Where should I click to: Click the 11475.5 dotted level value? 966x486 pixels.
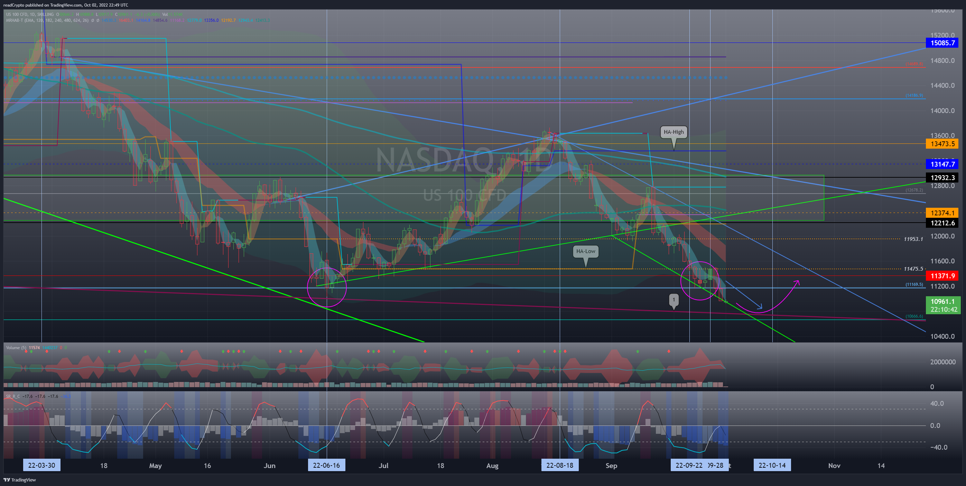point(913,269)
